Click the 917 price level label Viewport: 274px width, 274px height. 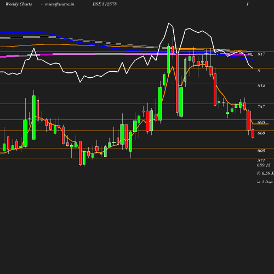261,54
